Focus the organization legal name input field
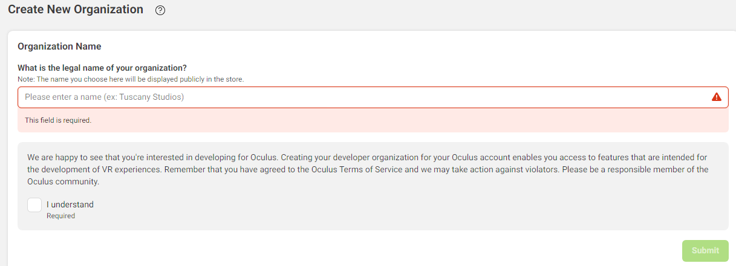The image size is (736, 266). (x=373, y=97)
